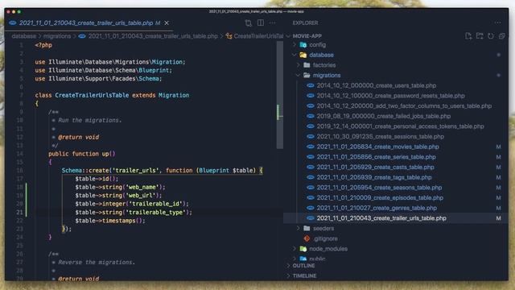Expand the factories folder
The height and width of the screenshot is (290, 515).
299,65
